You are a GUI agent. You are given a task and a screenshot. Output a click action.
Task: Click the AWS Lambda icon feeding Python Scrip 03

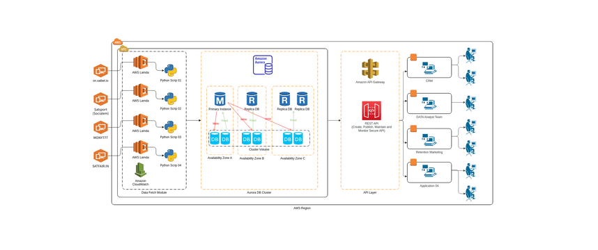140,120
